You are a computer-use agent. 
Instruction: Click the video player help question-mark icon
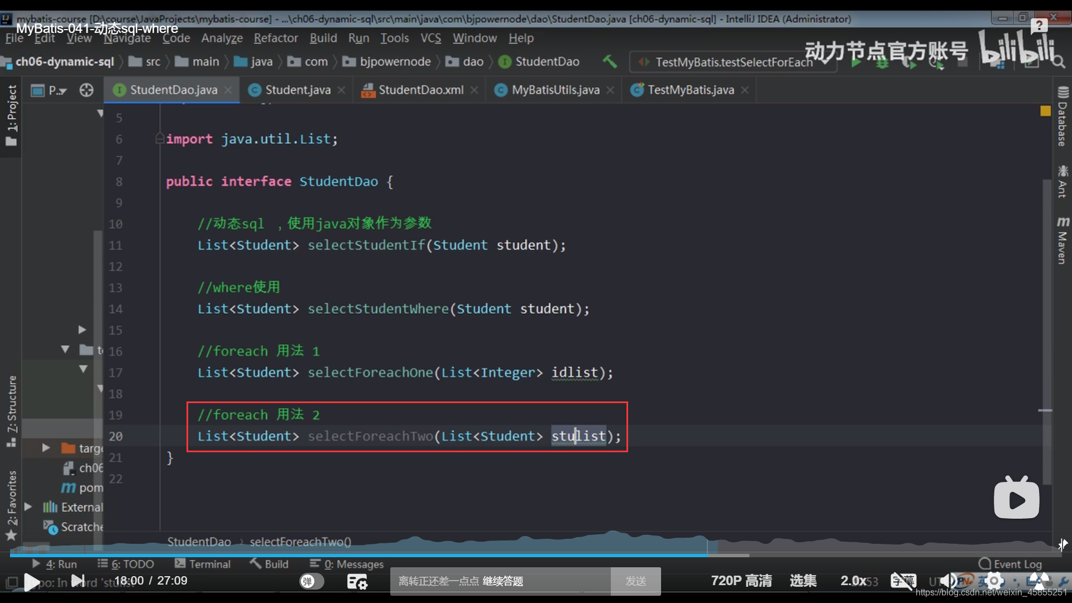point(1039,26)
